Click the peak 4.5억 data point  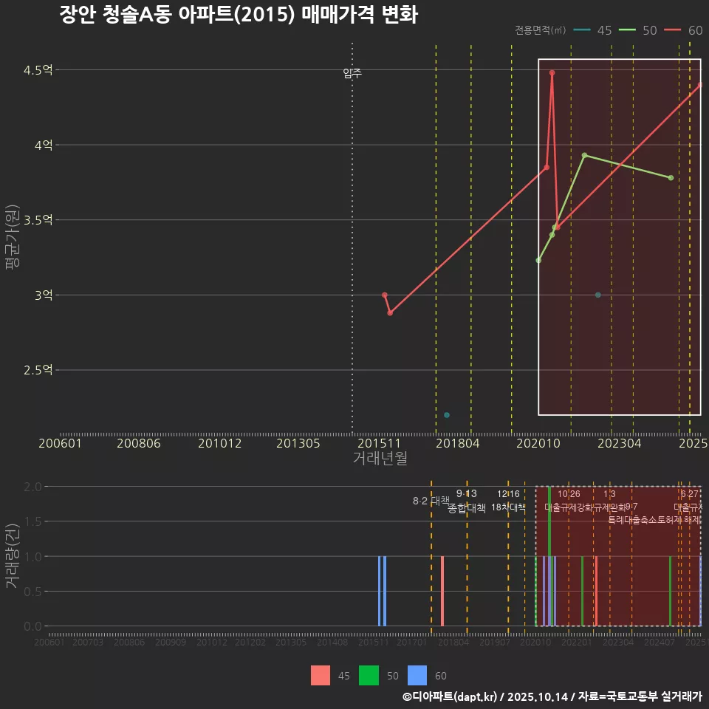point(552,72)
